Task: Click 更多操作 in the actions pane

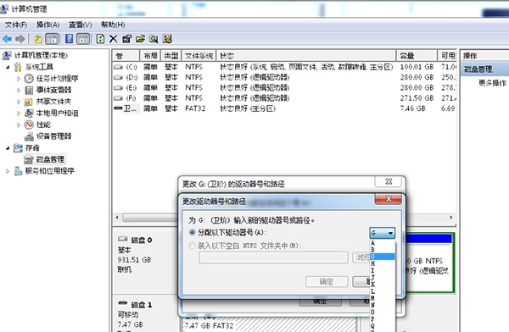Action: click(x=492, y=83)
